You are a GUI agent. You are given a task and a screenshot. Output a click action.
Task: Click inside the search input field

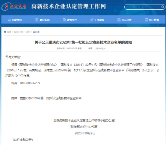tap(143, 7)
